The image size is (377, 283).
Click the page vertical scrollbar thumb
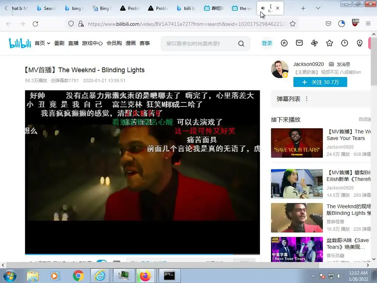[374, 62]
